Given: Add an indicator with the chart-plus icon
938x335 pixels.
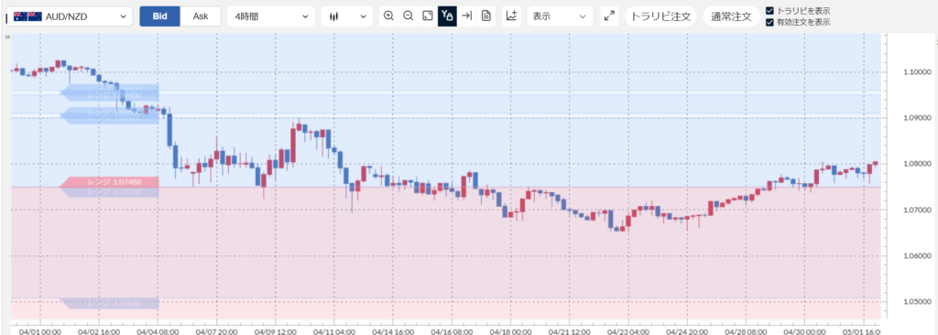Looking at the screenshot, I should [511, 16].
